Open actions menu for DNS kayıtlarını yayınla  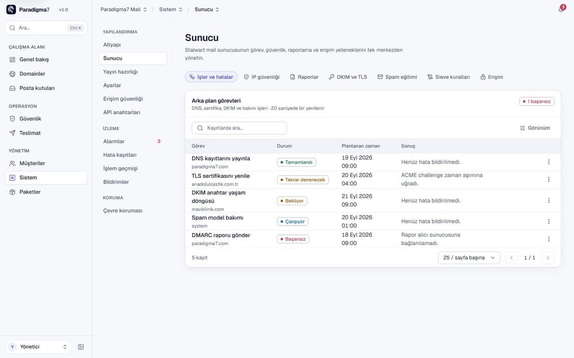(549, 162)
